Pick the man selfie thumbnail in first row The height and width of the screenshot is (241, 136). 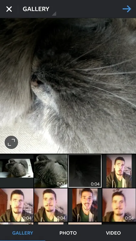[119, 171]
